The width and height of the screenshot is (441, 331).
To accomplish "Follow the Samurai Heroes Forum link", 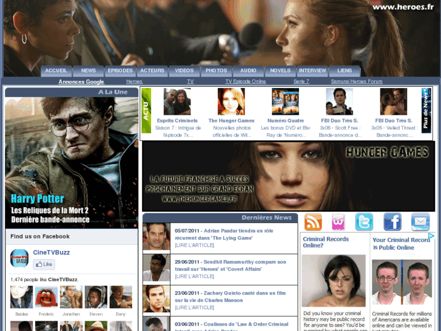I will [357, 81].
